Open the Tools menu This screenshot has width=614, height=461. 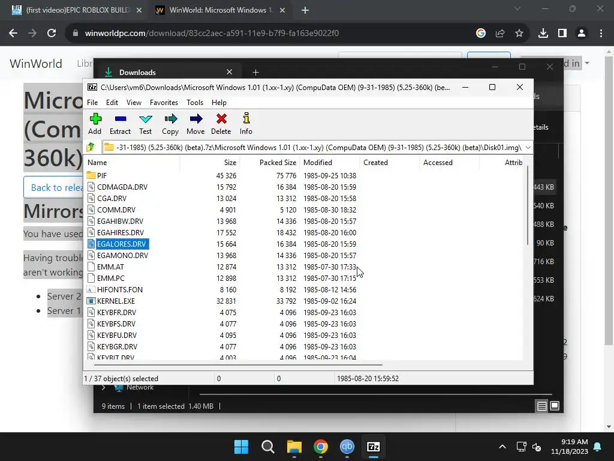[x=195, y=102]
